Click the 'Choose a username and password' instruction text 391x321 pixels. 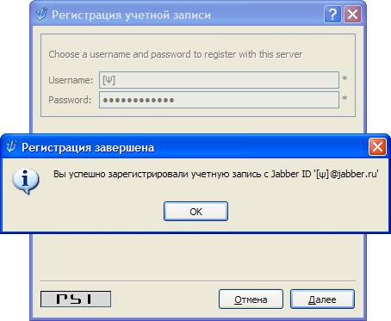click(176, 54)
